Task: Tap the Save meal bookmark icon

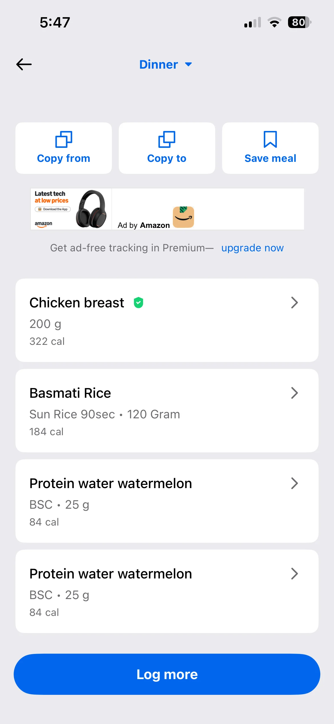Action: (x=270, y=139)
